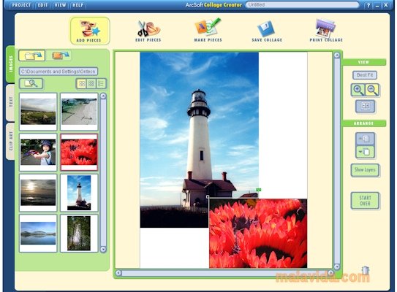
Task: Switch to the Images side tab
Action: (10, 64)
